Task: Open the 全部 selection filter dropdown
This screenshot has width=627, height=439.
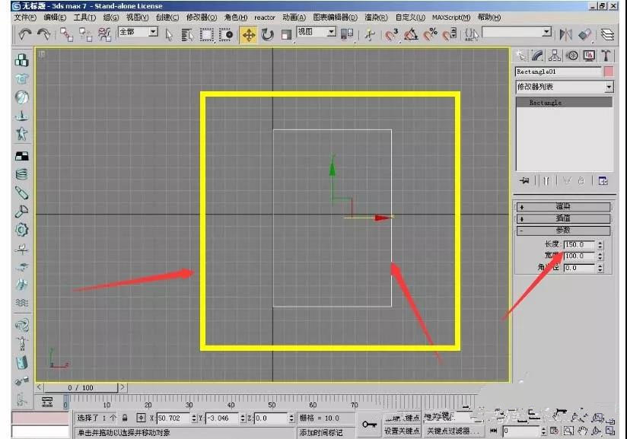Action: pyautogui.click(x=138, y=32)
